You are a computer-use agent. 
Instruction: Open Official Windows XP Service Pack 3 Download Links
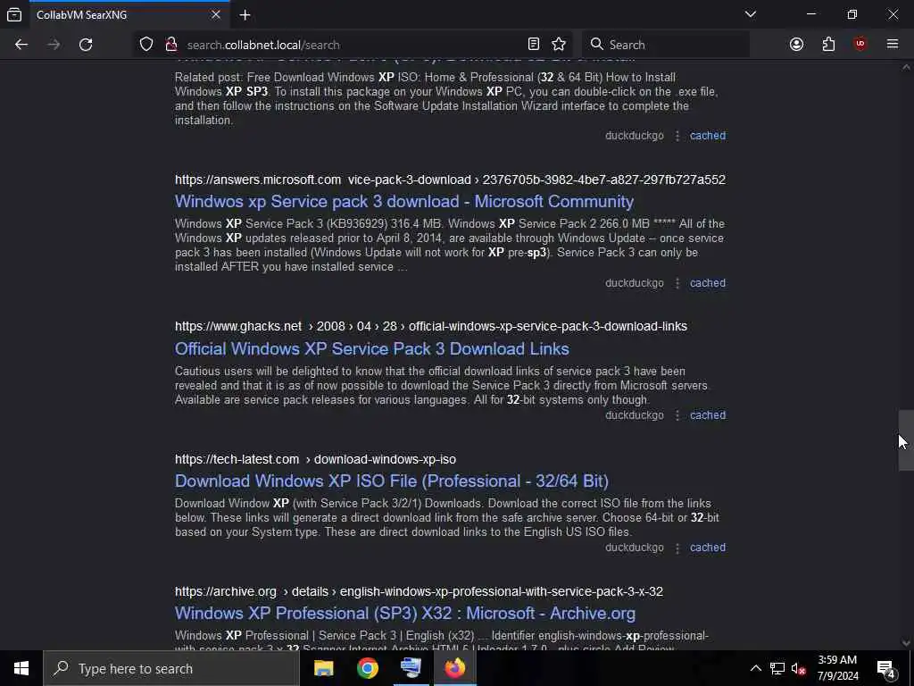coord(372,349)
